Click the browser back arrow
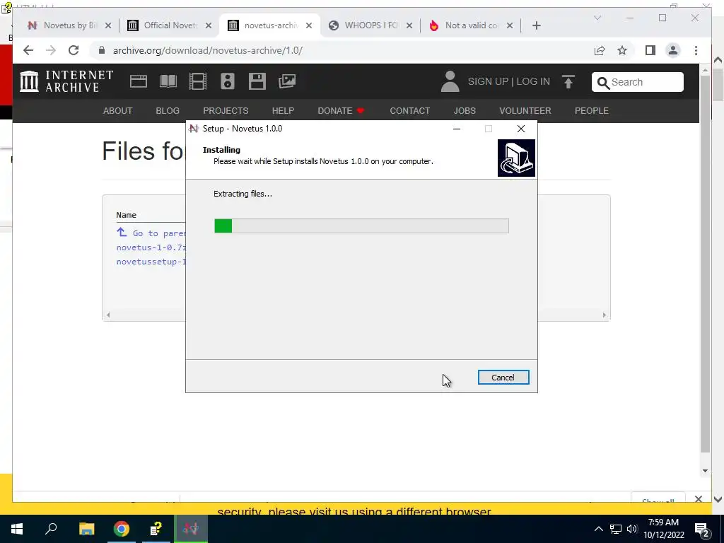The width and height of the screenshot is (724, 543). [28, 50]
